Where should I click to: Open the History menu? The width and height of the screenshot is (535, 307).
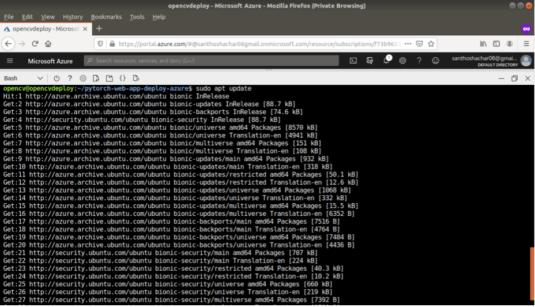pyautogui.click(x=73, y=17)
